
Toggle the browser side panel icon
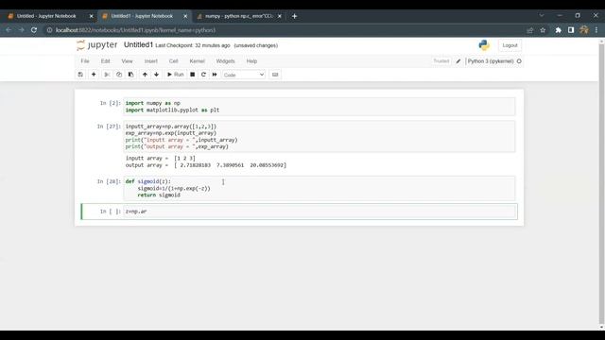[571, 30]
